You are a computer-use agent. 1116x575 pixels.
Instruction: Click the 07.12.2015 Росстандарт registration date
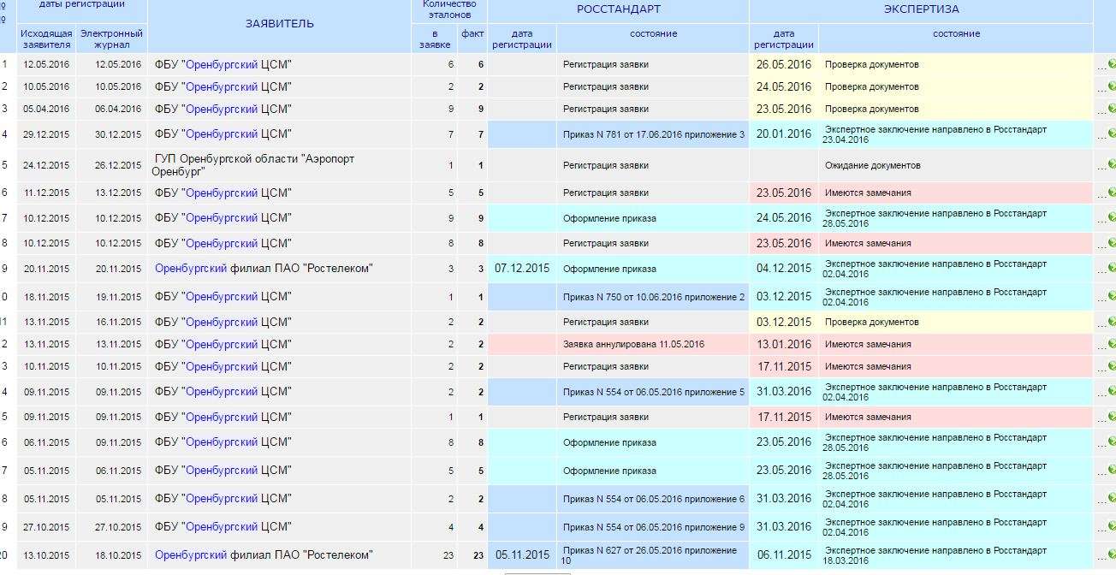(x=522, y=269)
